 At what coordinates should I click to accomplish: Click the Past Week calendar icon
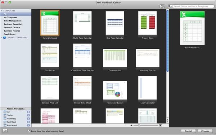pyautogui.click(x=5, y=122)
